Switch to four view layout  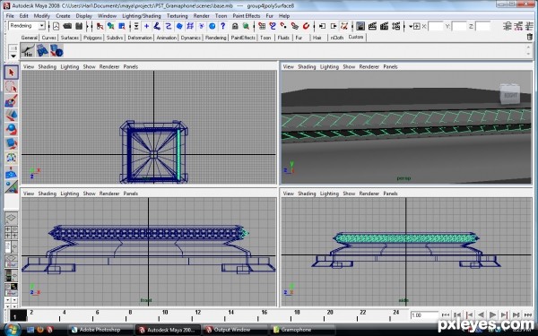coord(11,232)
